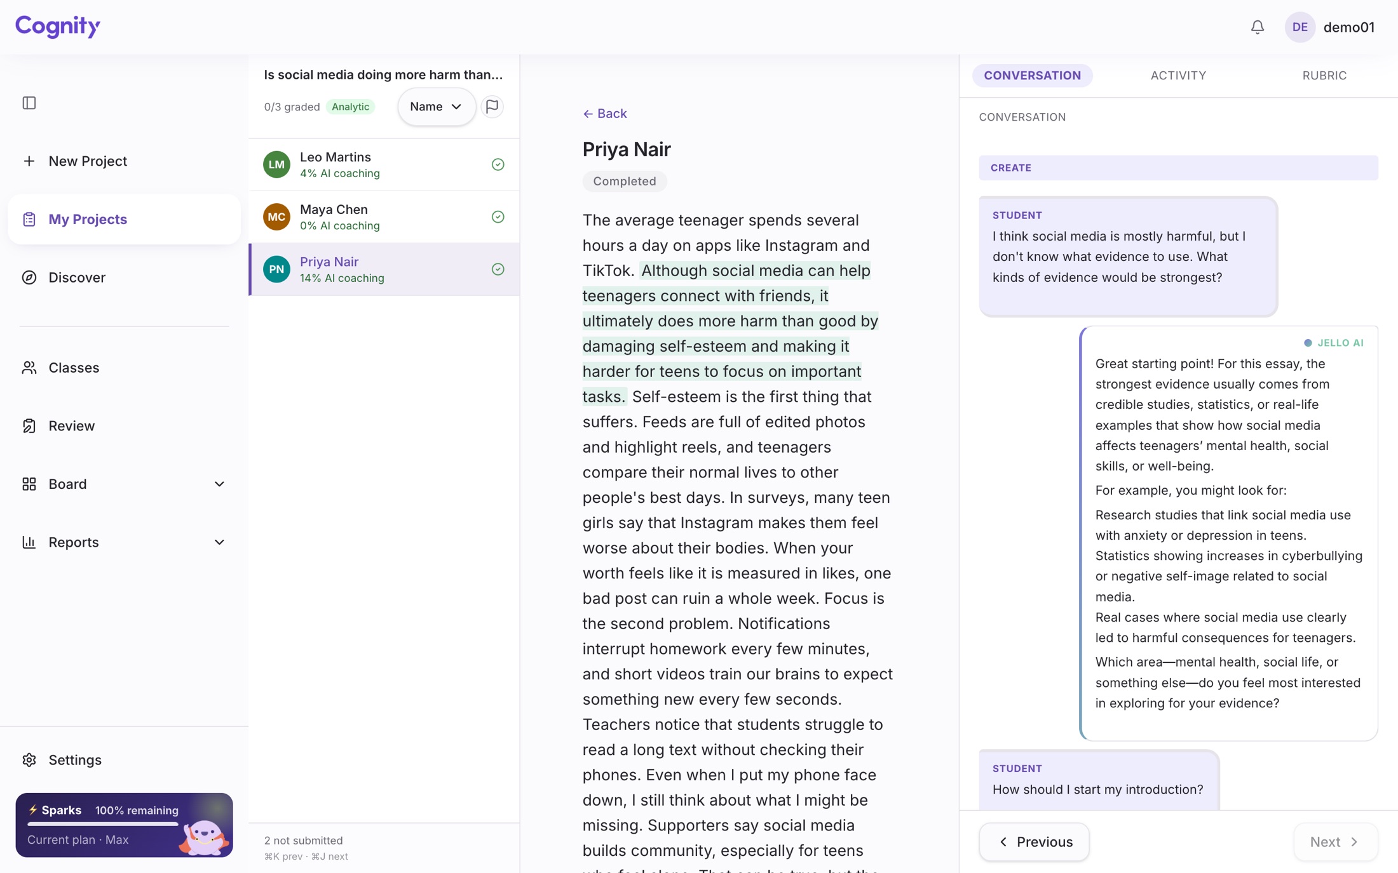Click Leo Martins' completed check icon
The height and width of the screenshot is (873, 1398).
coord(498,164)
